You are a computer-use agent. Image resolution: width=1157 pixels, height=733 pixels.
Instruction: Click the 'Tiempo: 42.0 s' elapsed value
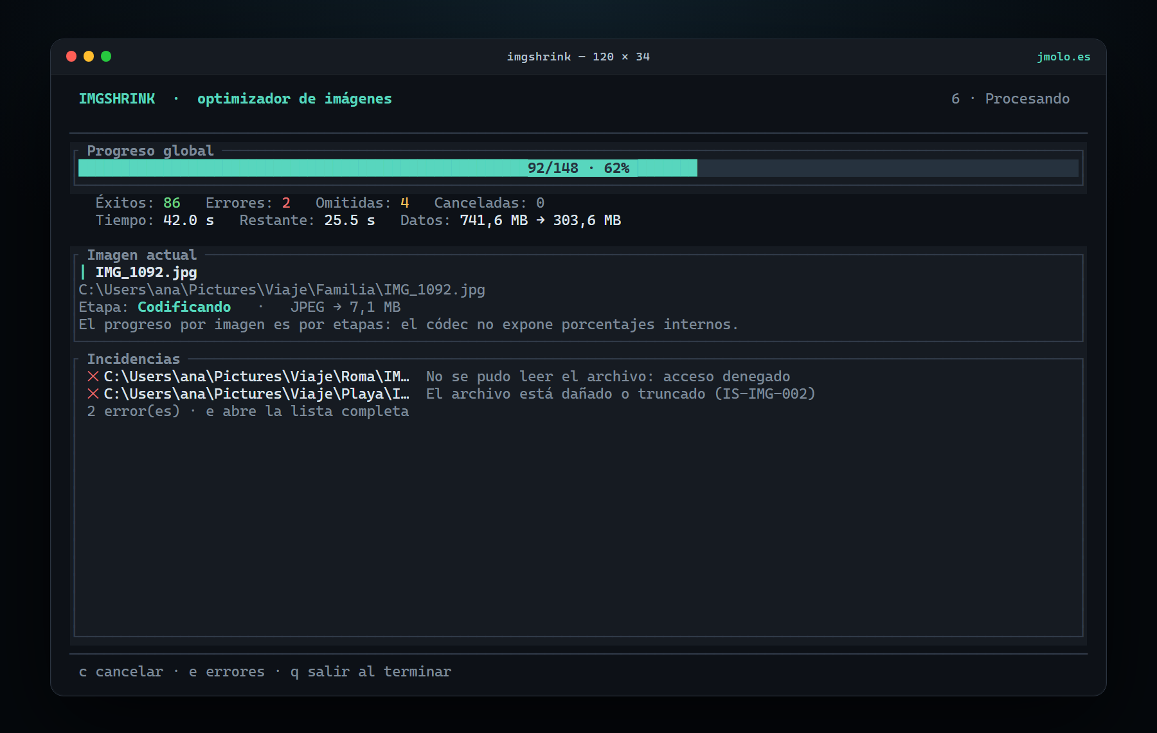click(x=155, y=220)
